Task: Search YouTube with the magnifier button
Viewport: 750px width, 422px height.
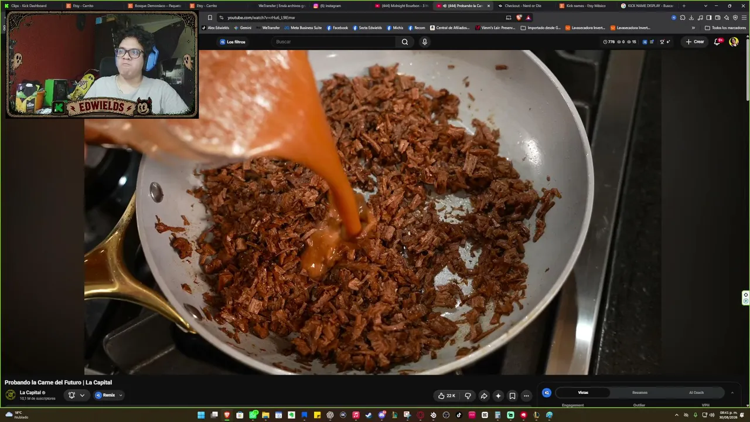Action: (x=405, y=42)
